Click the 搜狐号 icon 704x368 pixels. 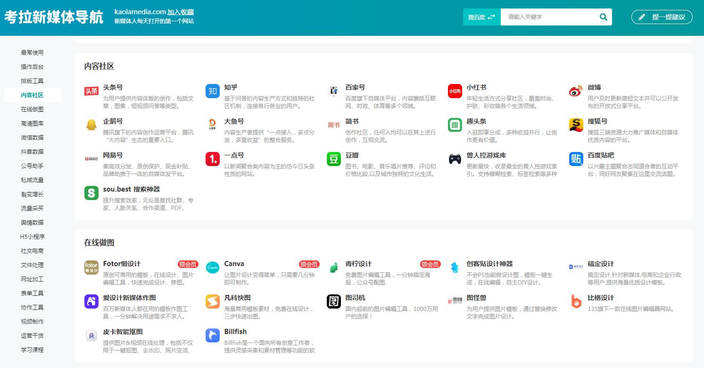tap(576, 125)
